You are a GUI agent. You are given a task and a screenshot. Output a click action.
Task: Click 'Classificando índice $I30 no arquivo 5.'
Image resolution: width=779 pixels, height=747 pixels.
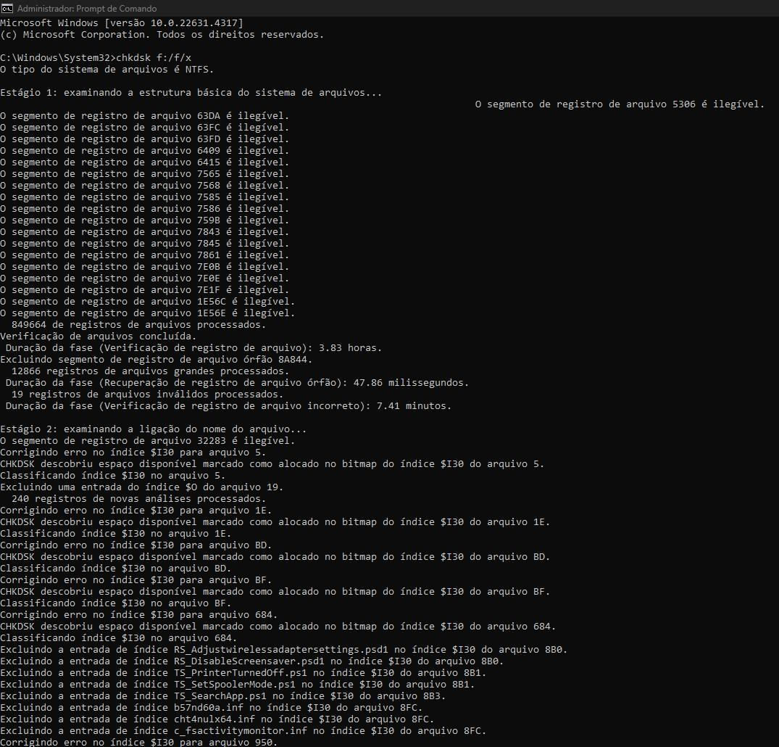pos(113,476)
